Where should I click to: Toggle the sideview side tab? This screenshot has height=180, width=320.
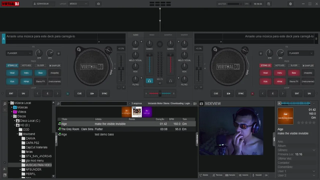[197, 139]
